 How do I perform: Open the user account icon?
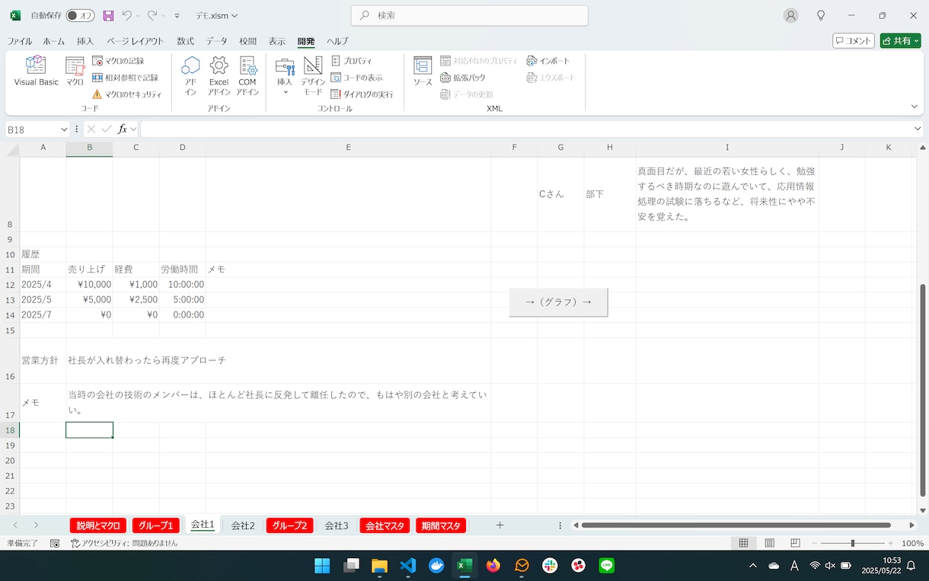point(791,15)
